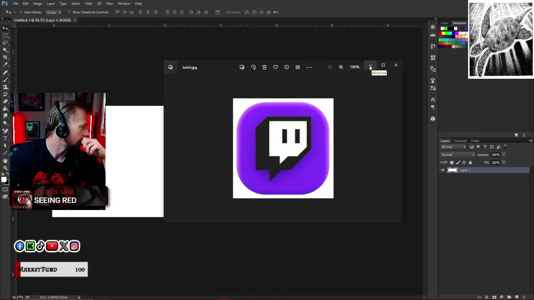This screenshot has width=534, height=300.
Task: Add a layer mask from Layers panel
Action: [x=494, y=297]
